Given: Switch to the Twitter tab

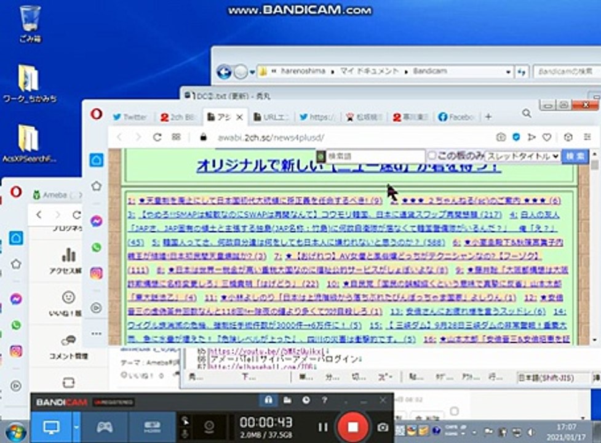Looking at the screenshot, I should (130, 117).
